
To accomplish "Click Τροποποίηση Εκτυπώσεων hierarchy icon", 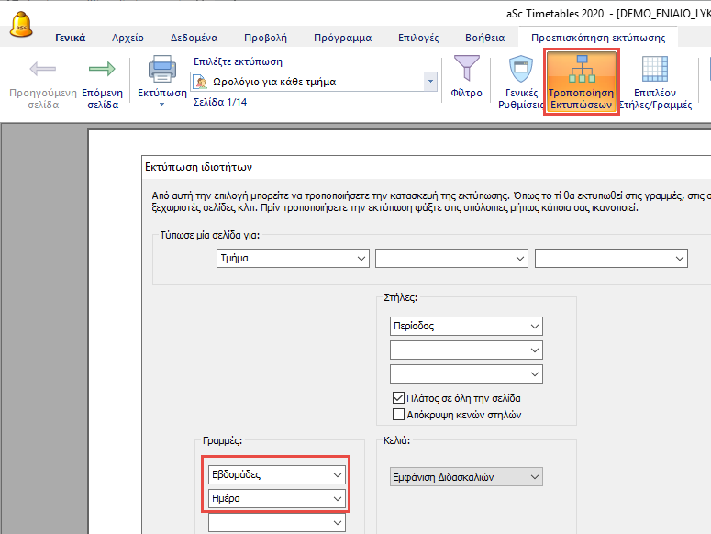I will 581,70.
